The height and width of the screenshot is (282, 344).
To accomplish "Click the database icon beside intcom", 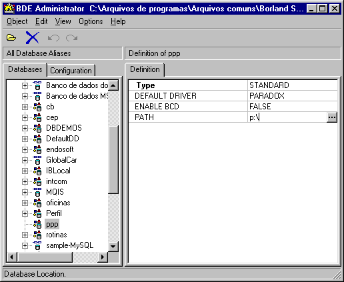I will (x=37, y=181).
